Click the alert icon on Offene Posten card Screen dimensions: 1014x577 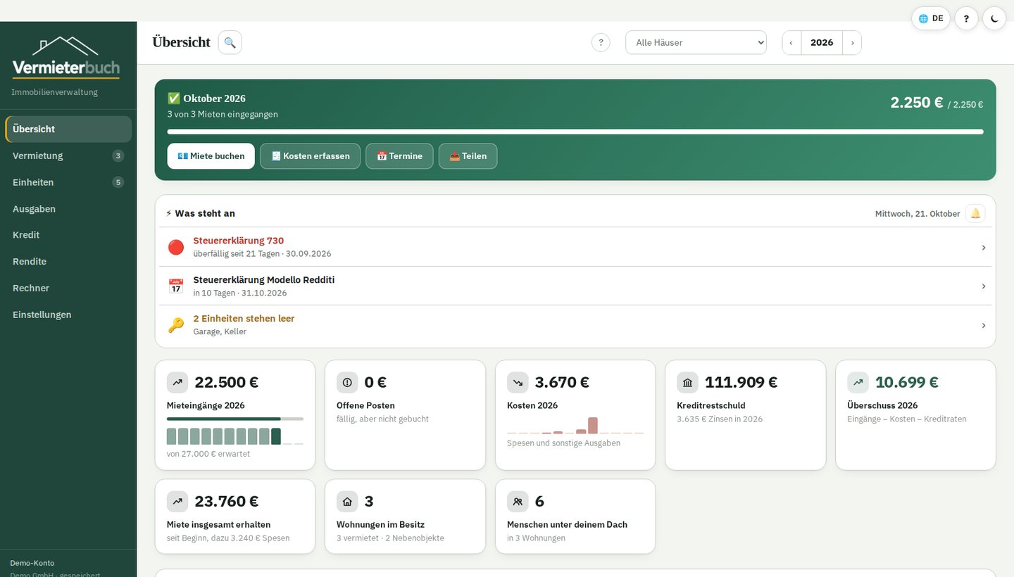pos(347,383)
